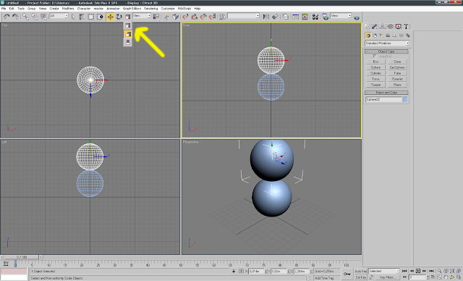Image resolution: width=463 pixels, height=281 pixels.
Task: Click the Quick Render teapot icon
Action: point(357,17)
